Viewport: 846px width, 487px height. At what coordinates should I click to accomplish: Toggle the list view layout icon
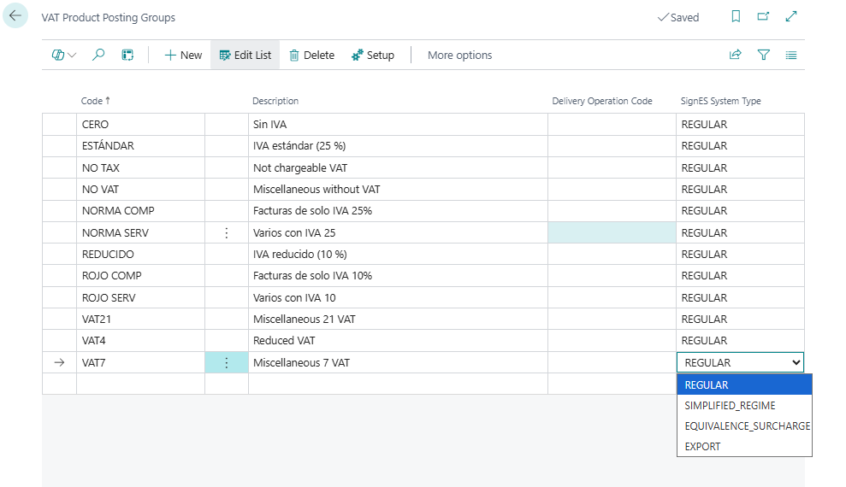coord(791,55)
